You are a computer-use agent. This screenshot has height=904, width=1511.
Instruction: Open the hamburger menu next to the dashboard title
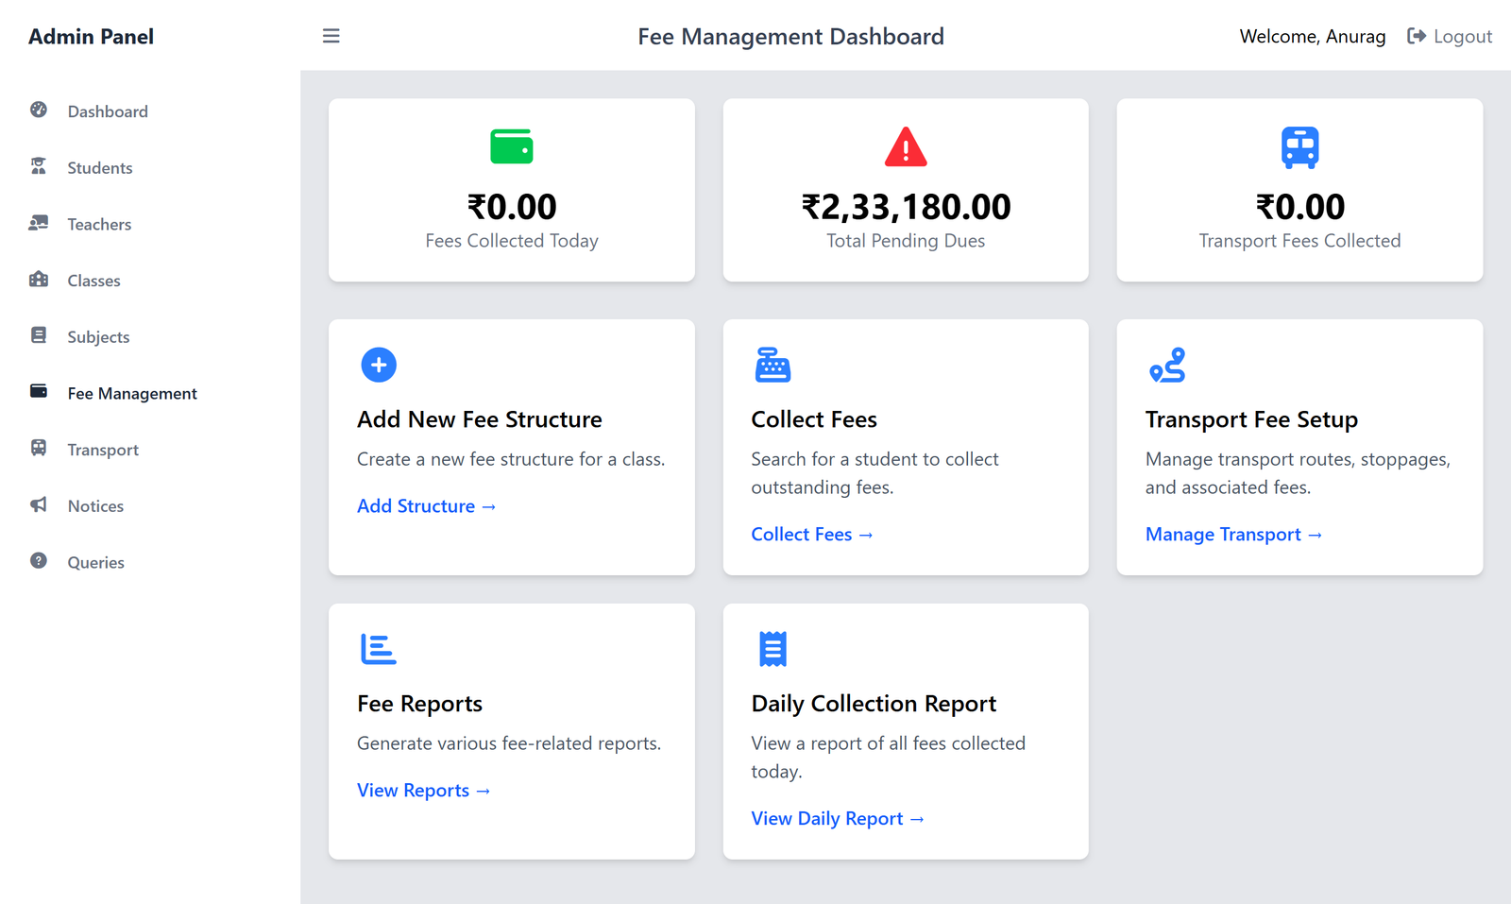coord(331,35)
